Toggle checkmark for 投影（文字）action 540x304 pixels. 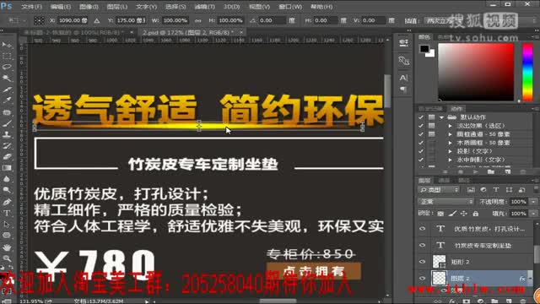(x=421, y=151)
